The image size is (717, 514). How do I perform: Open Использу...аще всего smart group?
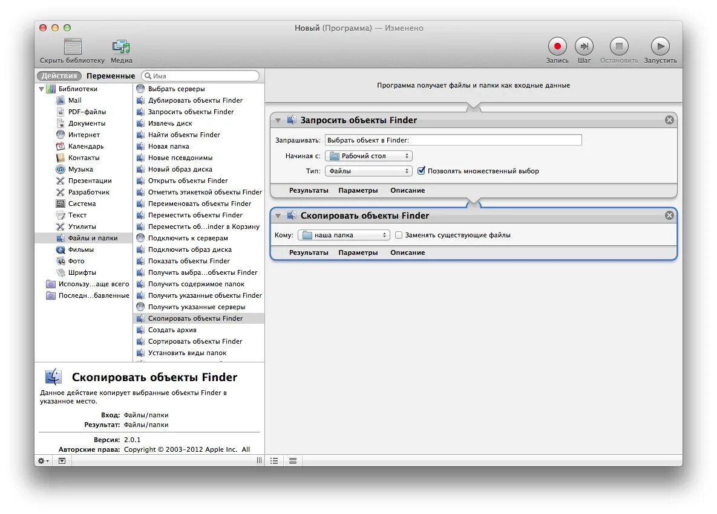click(x=93, y=284)
